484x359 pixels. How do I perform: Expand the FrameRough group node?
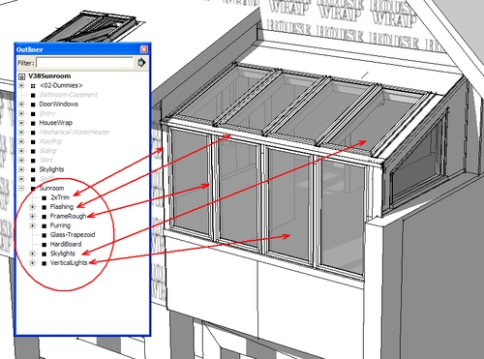(x=32, y=216)
